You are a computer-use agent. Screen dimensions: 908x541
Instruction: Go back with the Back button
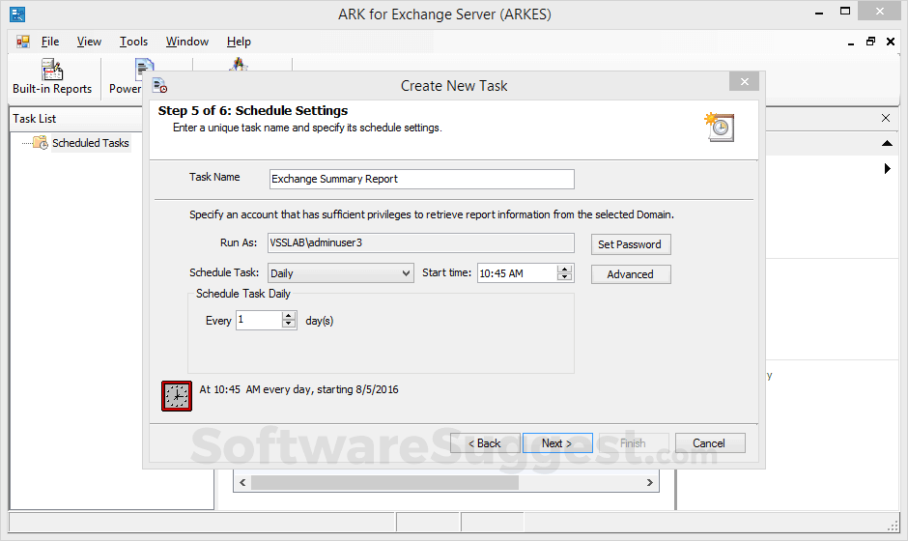(x=484, y=443)
